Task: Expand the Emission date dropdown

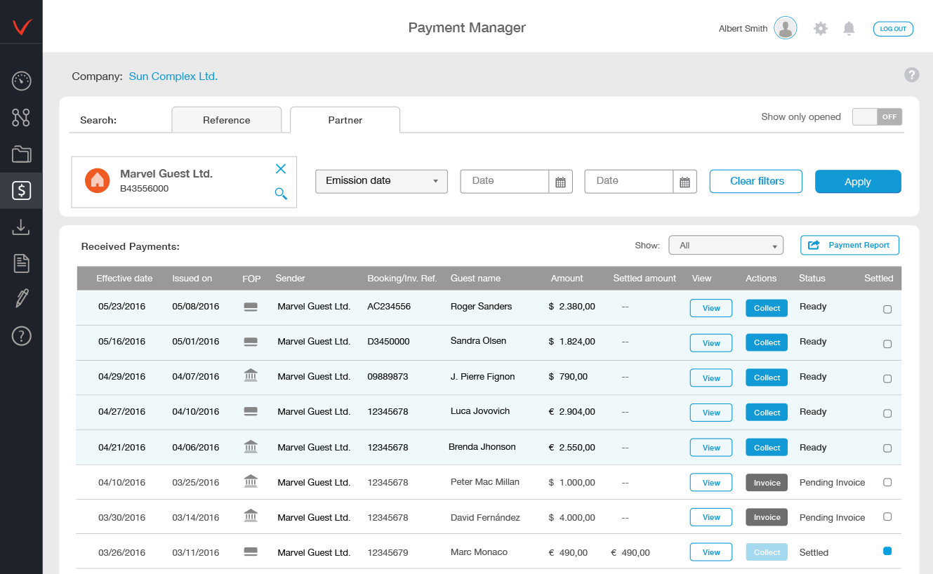Action: (381, 181)
